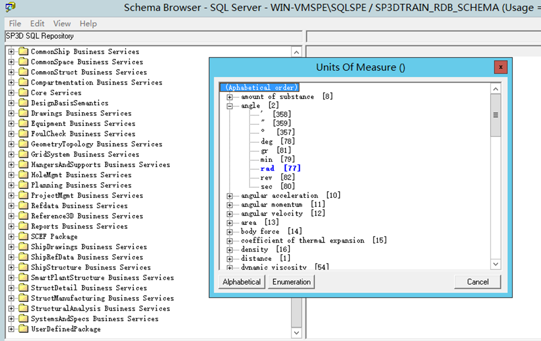
Task: Click the repository tree scroll up arrow
Action: click(x=296, y=52)
